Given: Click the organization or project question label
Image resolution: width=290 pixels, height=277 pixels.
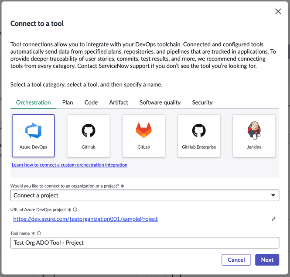Looking at the screenshot, I should pyautogui.click(x=65, y=186).
